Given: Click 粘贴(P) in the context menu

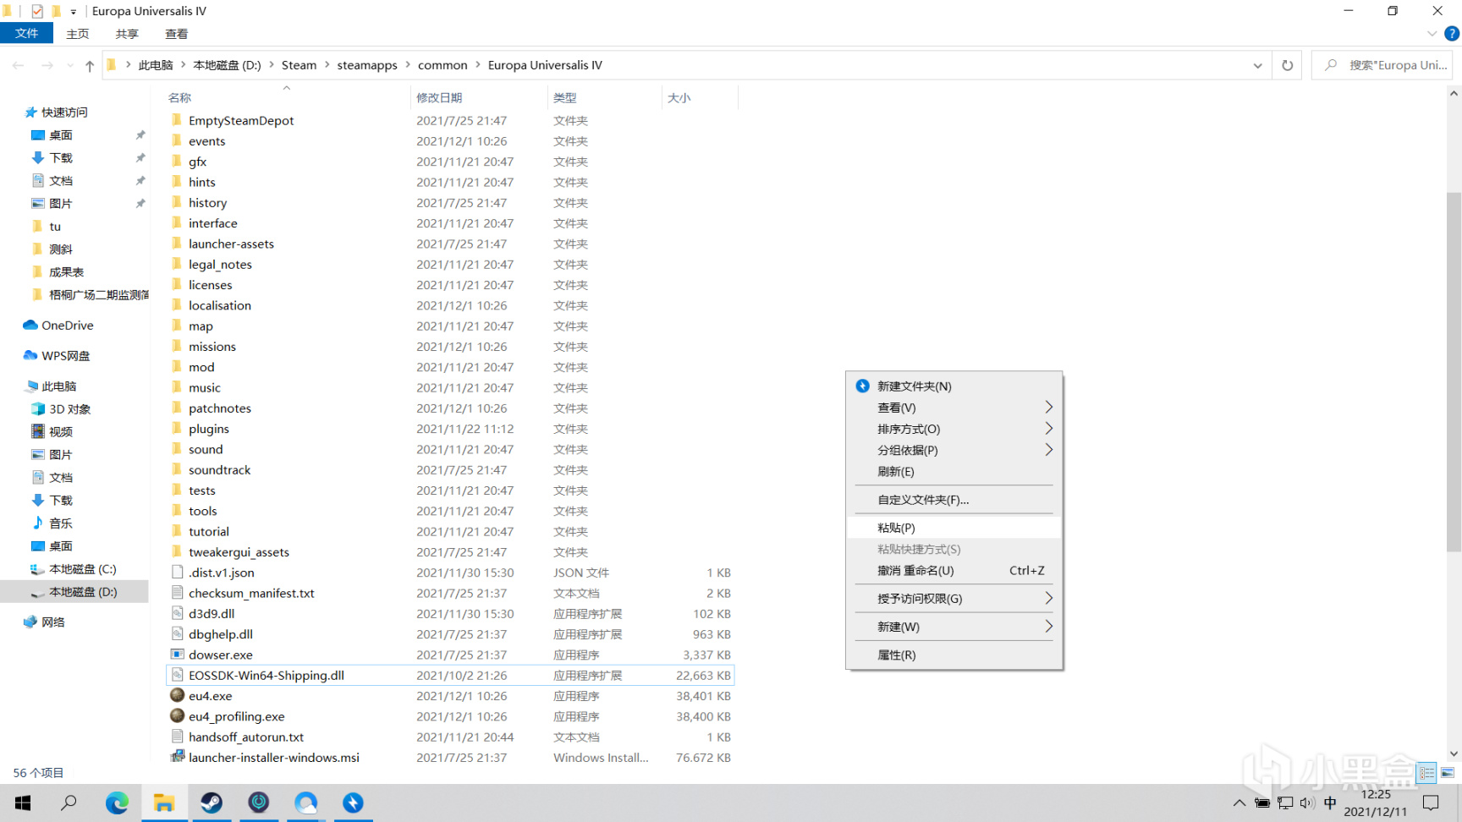Looking at the screenshot, I should [x=954, y=528].
